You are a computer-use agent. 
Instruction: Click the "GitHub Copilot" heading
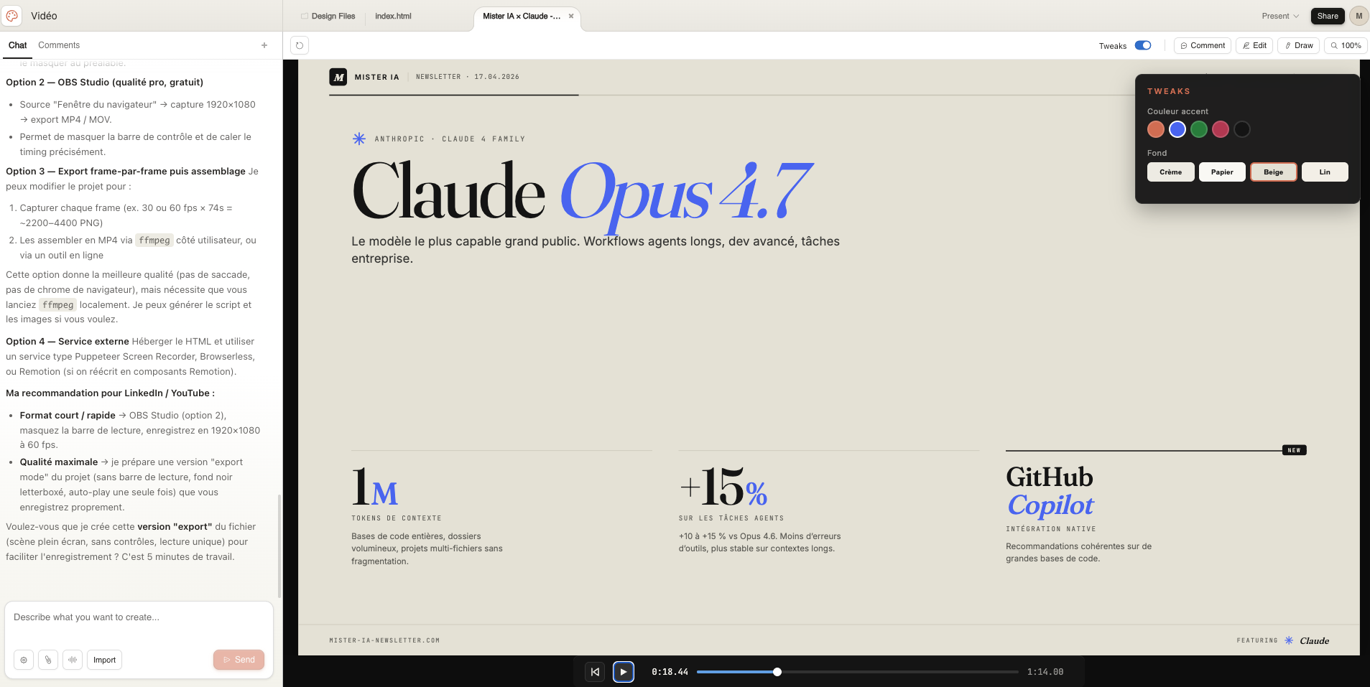(x=1050, y=491)
